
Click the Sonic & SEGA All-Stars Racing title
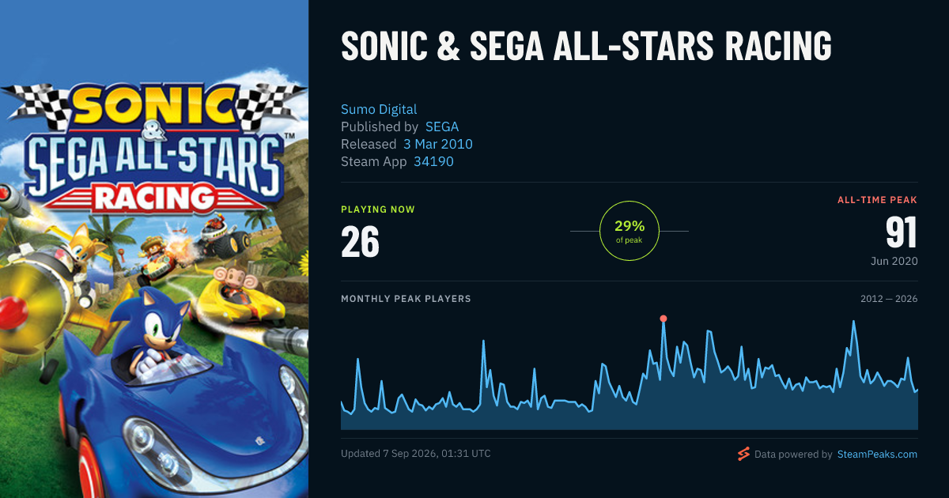586,47
